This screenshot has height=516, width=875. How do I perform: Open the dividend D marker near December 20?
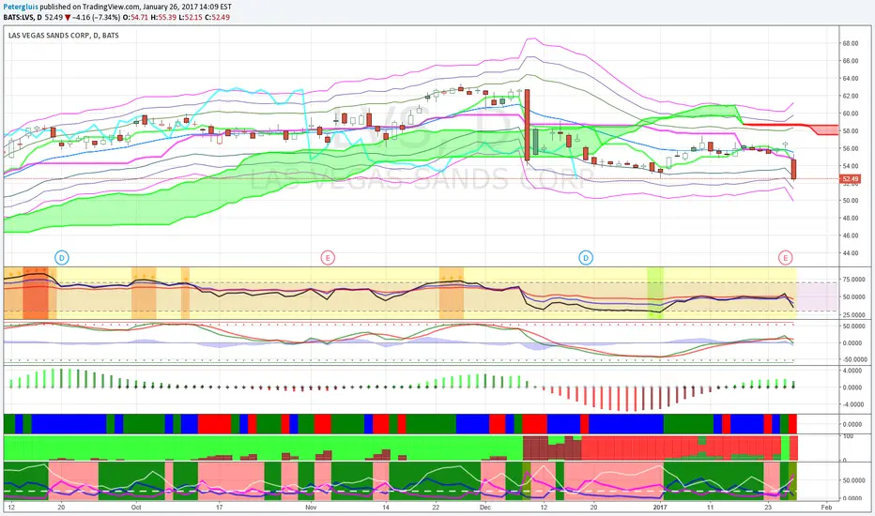coord(586,258)
